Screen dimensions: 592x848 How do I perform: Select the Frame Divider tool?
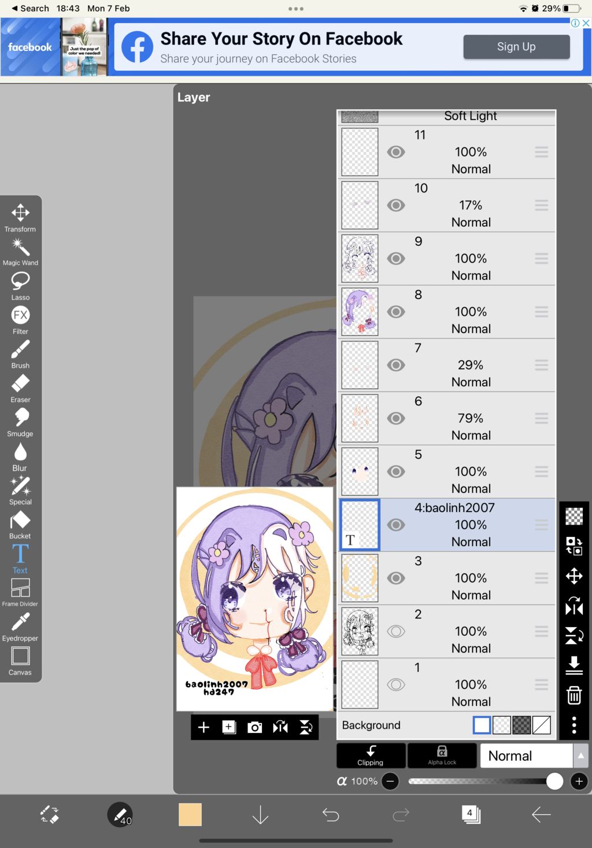[20, 592]
